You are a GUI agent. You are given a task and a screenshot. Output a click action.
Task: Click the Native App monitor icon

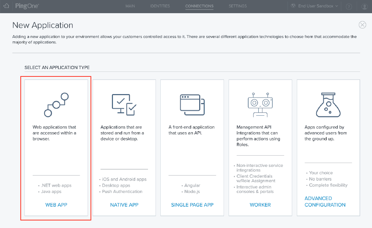pyautogui.click(x=124, y=104)
